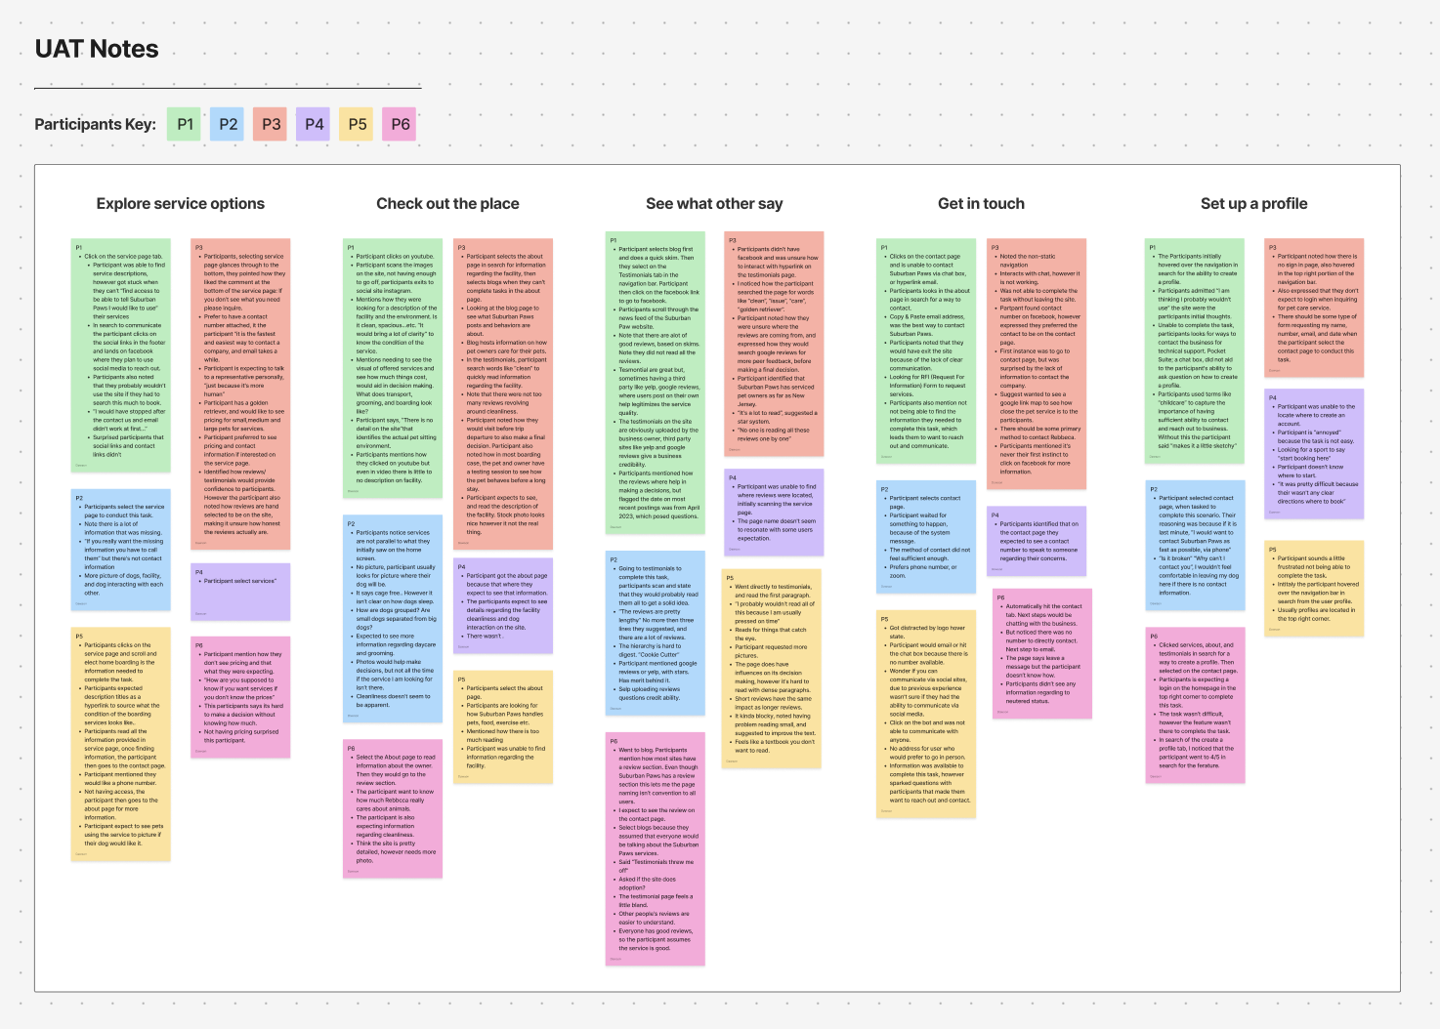The height and width of the screenshot is (1029, 1440).
Task: Click yellow P5 sticky under Explore service options
Action: pyautogui.click(x=121, y=744)
